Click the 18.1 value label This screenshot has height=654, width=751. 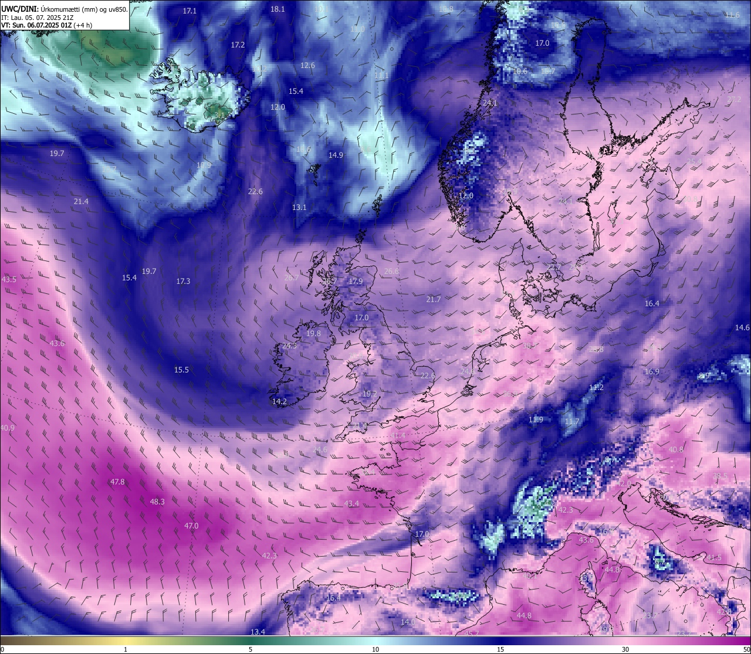[x=278, y=9]
